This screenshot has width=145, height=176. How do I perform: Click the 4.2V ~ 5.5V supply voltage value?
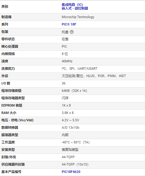70,120
